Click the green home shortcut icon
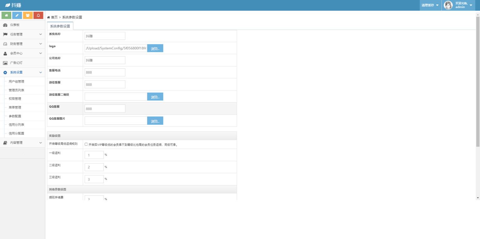The height and width of the screenshot is (239, 480). click(7, 15)
